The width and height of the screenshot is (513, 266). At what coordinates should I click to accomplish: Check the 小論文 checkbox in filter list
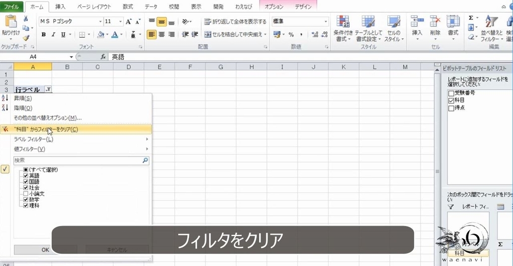(26, 193)
